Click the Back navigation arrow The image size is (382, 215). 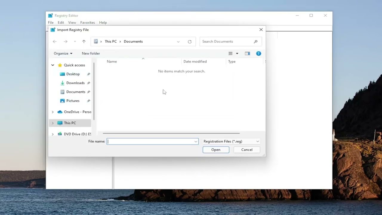pos(55,42)
